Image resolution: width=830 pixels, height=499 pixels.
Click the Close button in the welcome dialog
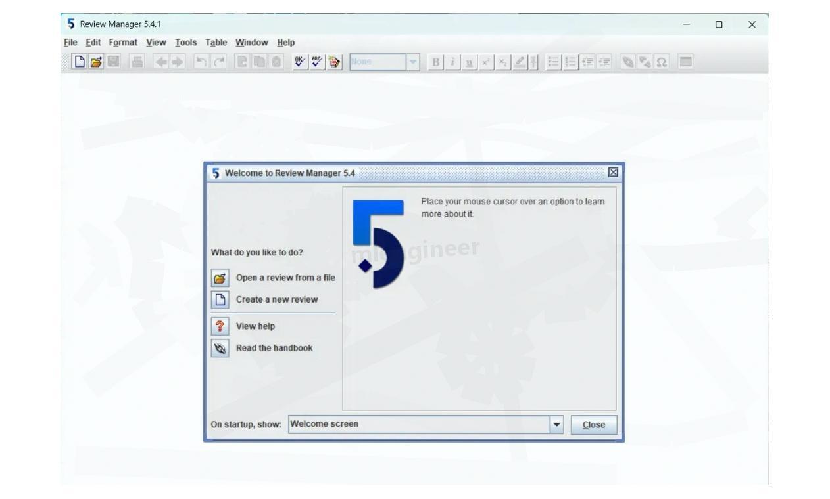tap(593, 424)
